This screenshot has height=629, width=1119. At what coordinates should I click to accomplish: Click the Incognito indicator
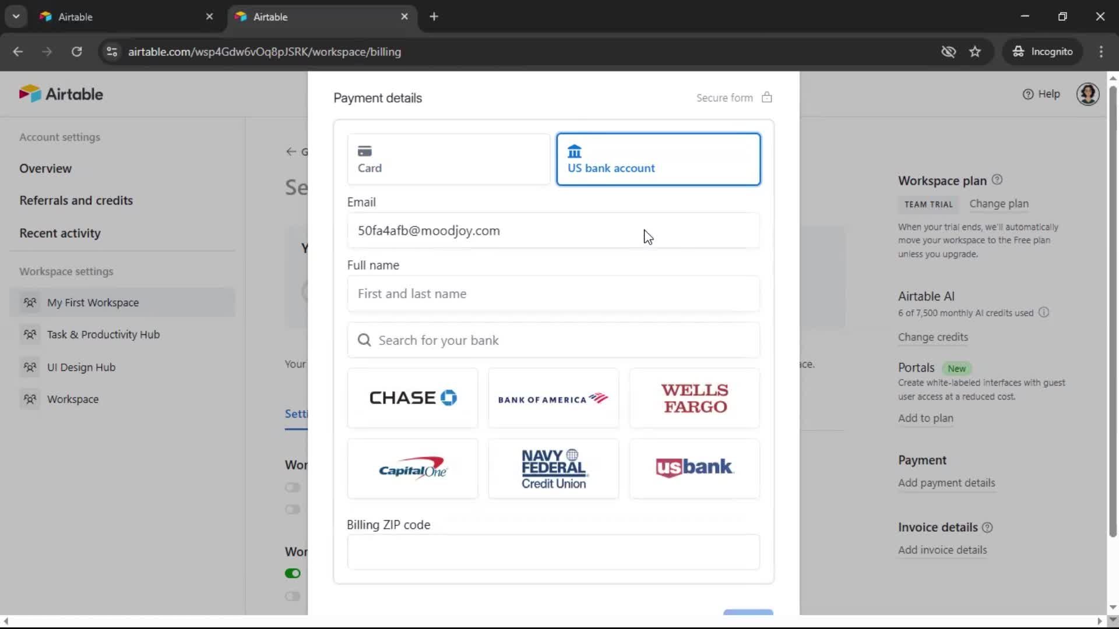1043,51
